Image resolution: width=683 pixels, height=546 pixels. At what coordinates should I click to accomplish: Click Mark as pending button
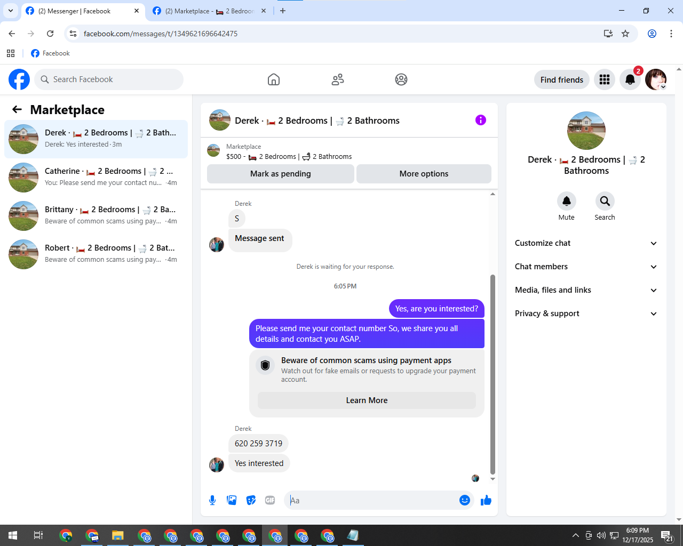[x=281, y=174]
